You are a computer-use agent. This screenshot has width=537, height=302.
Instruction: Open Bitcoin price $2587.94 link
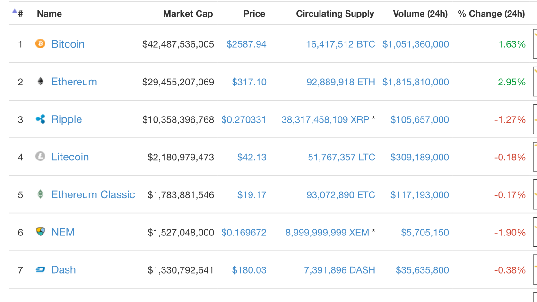click(x=246, y=44)
